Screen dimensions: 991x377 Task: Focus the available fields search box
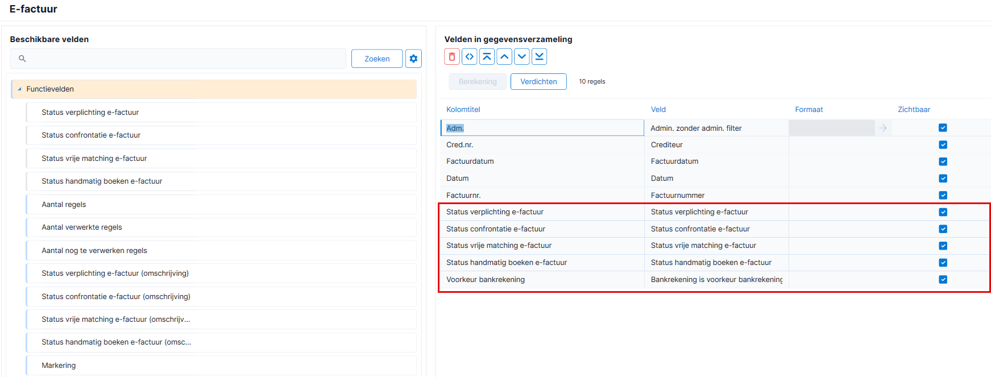(178, 59)
